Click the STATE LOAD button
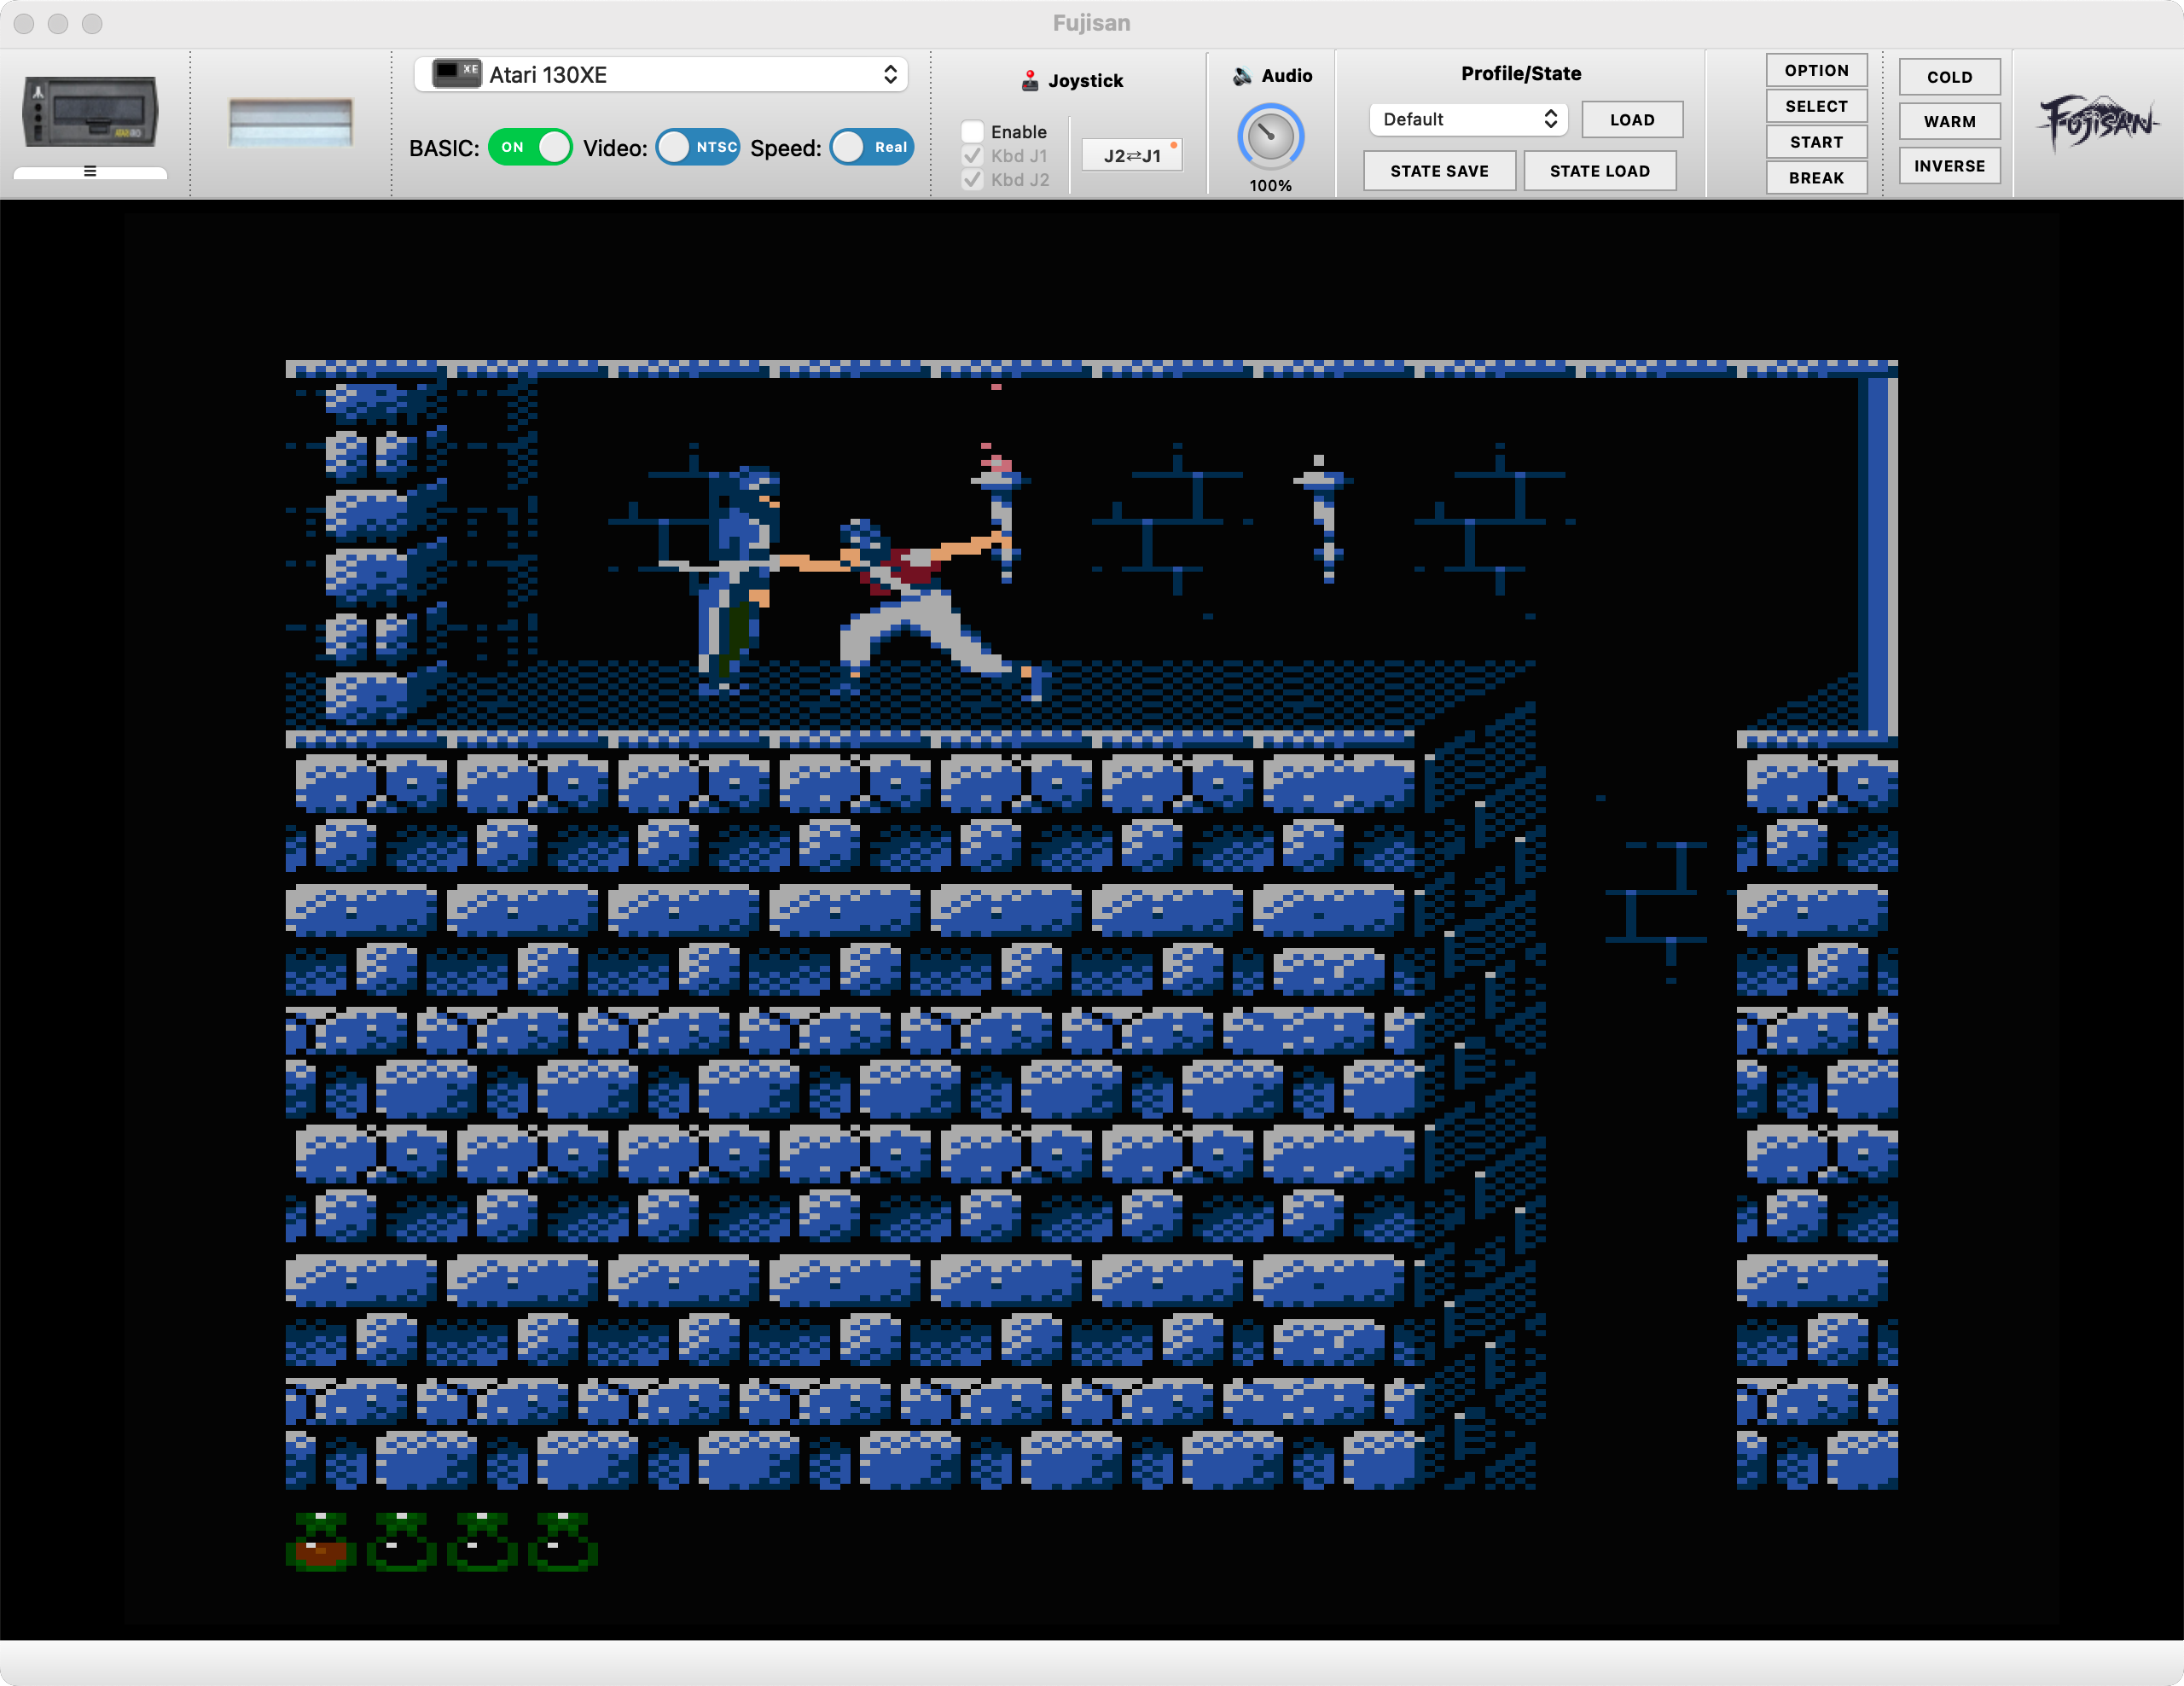Screen dimensions: 2184x1686 (1600, 171)
